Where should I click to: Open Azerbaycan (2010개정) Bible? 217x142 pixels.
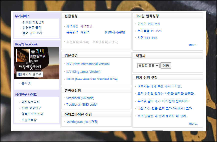click(x=82, y=122)
